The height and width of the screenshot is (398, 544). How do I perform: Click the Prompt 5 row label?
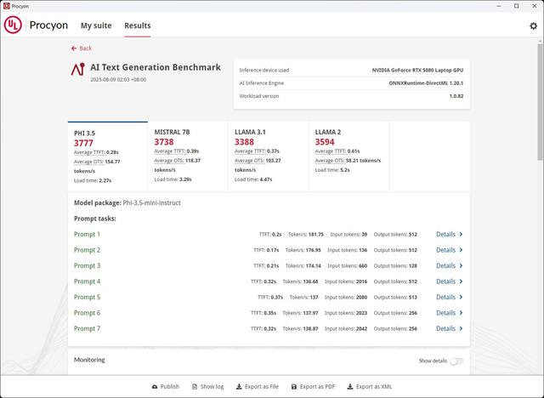click(87, 297)
